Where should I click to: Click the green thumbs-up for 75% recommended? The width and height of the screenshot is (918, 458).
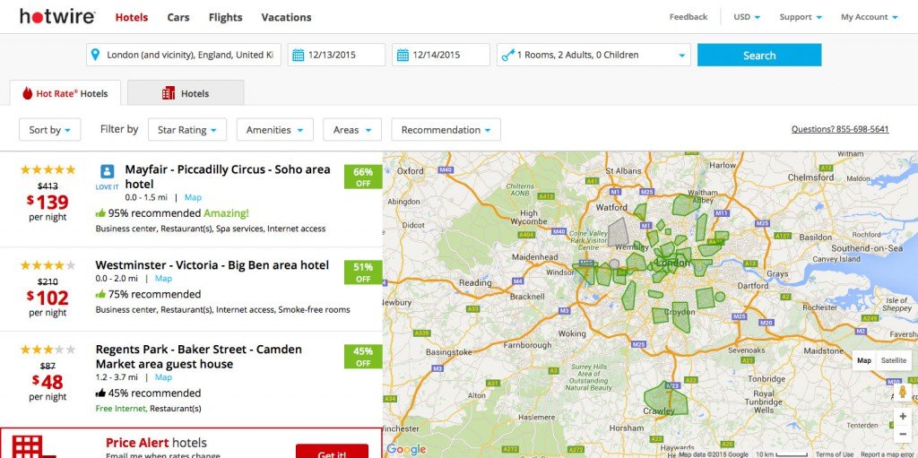100,294
